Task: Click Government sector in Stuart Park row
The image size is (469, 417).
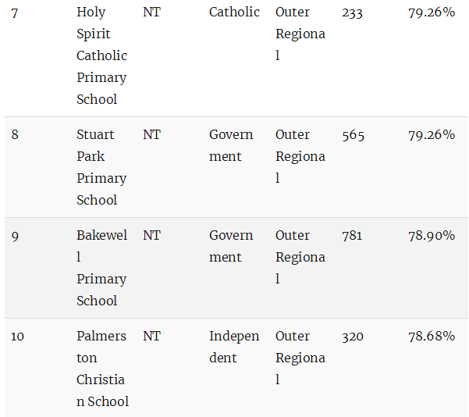Action: tap(231, 145)
